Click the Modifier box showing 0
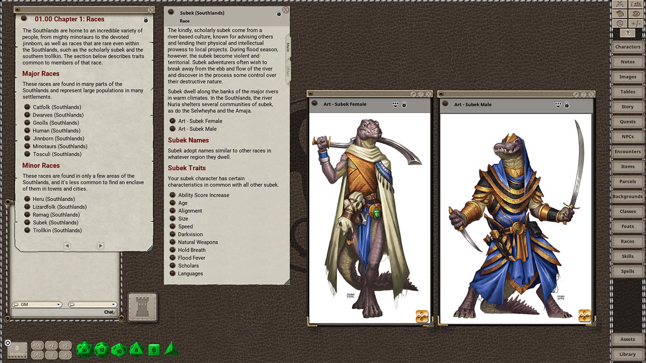646x363 pixels. click(17, 349)
